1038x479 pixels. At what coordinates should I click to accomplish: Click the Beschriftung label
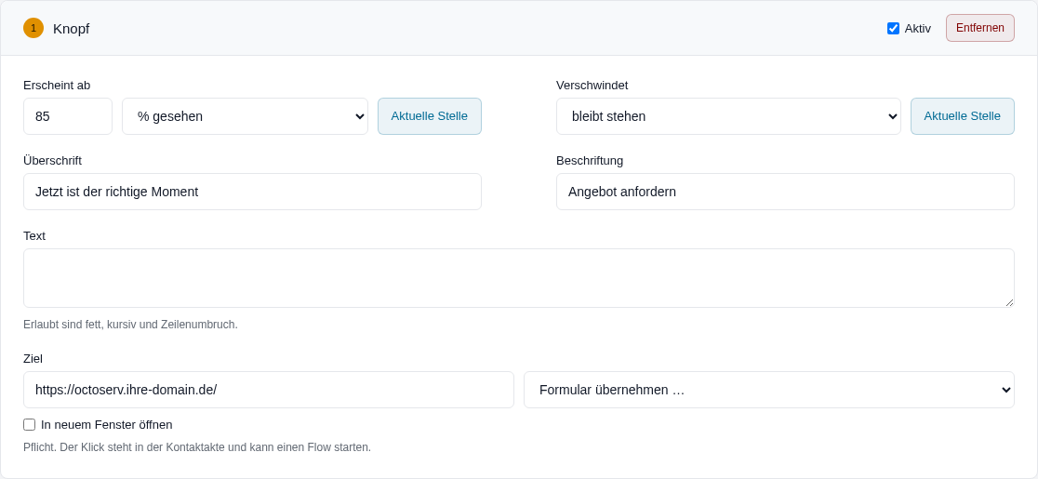pos(590,161)
